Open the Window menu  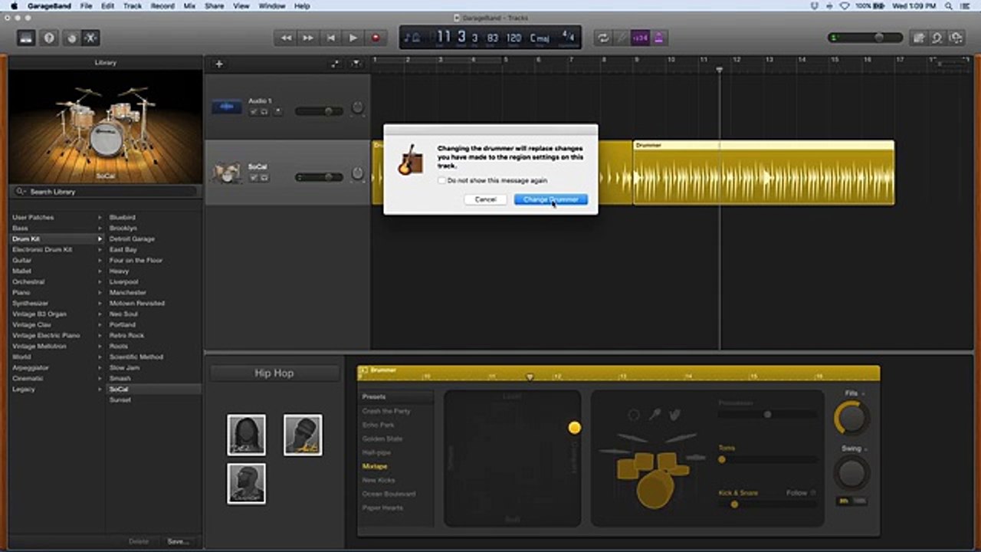(x=271, y=5)
